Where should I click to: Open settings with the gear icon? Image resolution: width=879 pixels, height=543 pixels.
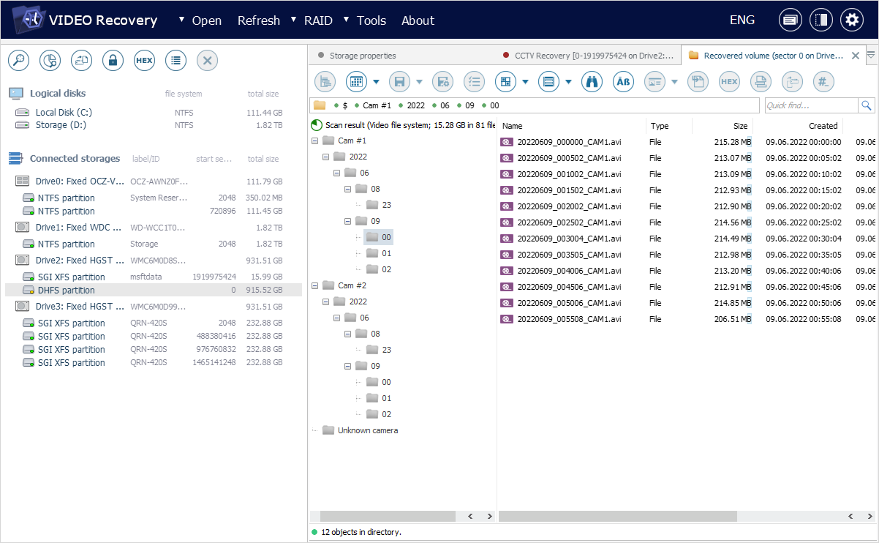click(851, 20)
